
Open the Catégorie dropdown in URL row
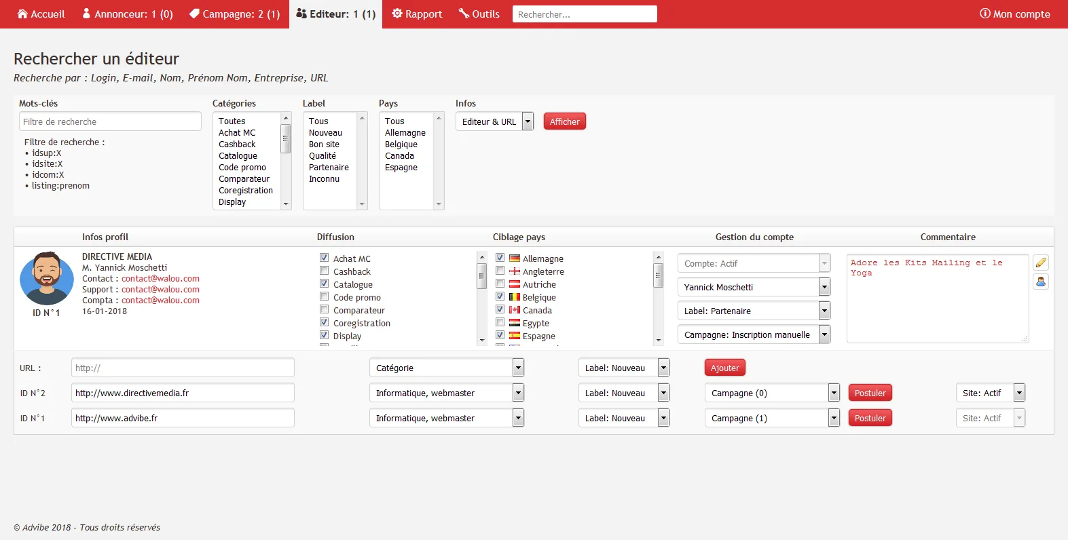pos(447,368)
